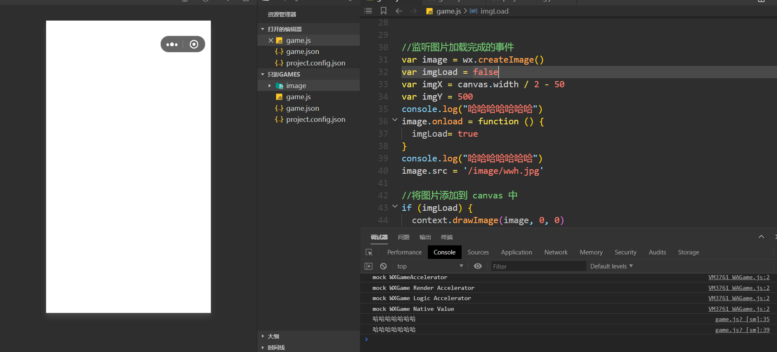Expand the image folder in the tree
The width and height of the screenshot is (777, 352).
(x=270, y=86)
